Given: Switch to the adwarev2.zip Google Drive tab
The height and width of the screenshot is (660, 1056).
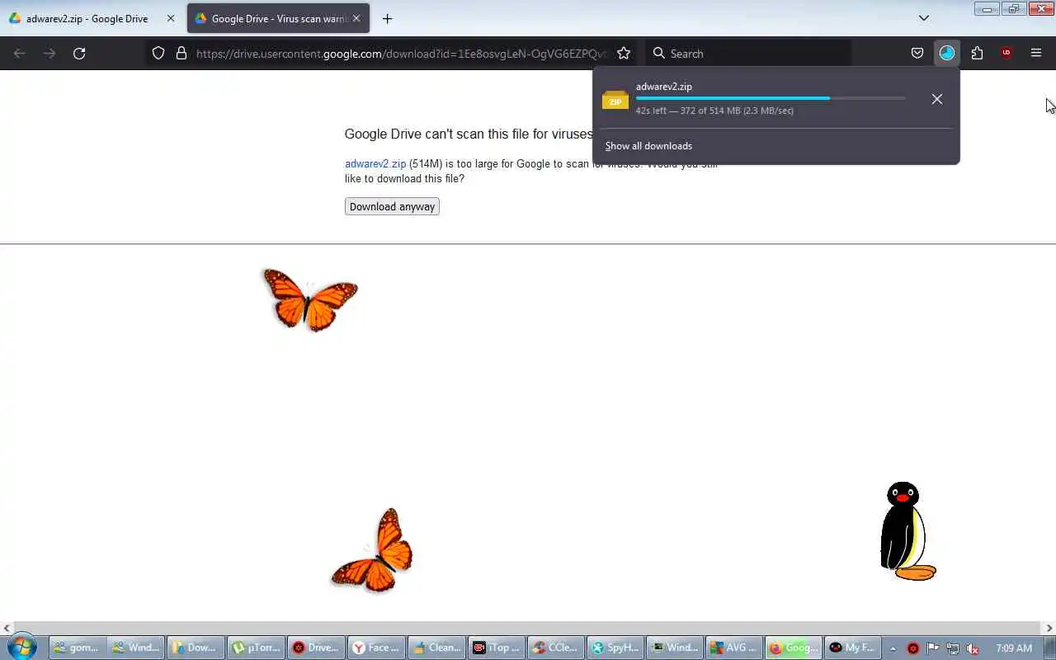Looking at the screenshot, I should coord(87,18).
